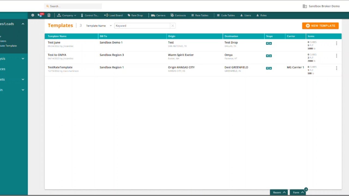349x196 pixels.
Task: Click the Dest GREENFIELD destination cell
Action: [236, 67]
